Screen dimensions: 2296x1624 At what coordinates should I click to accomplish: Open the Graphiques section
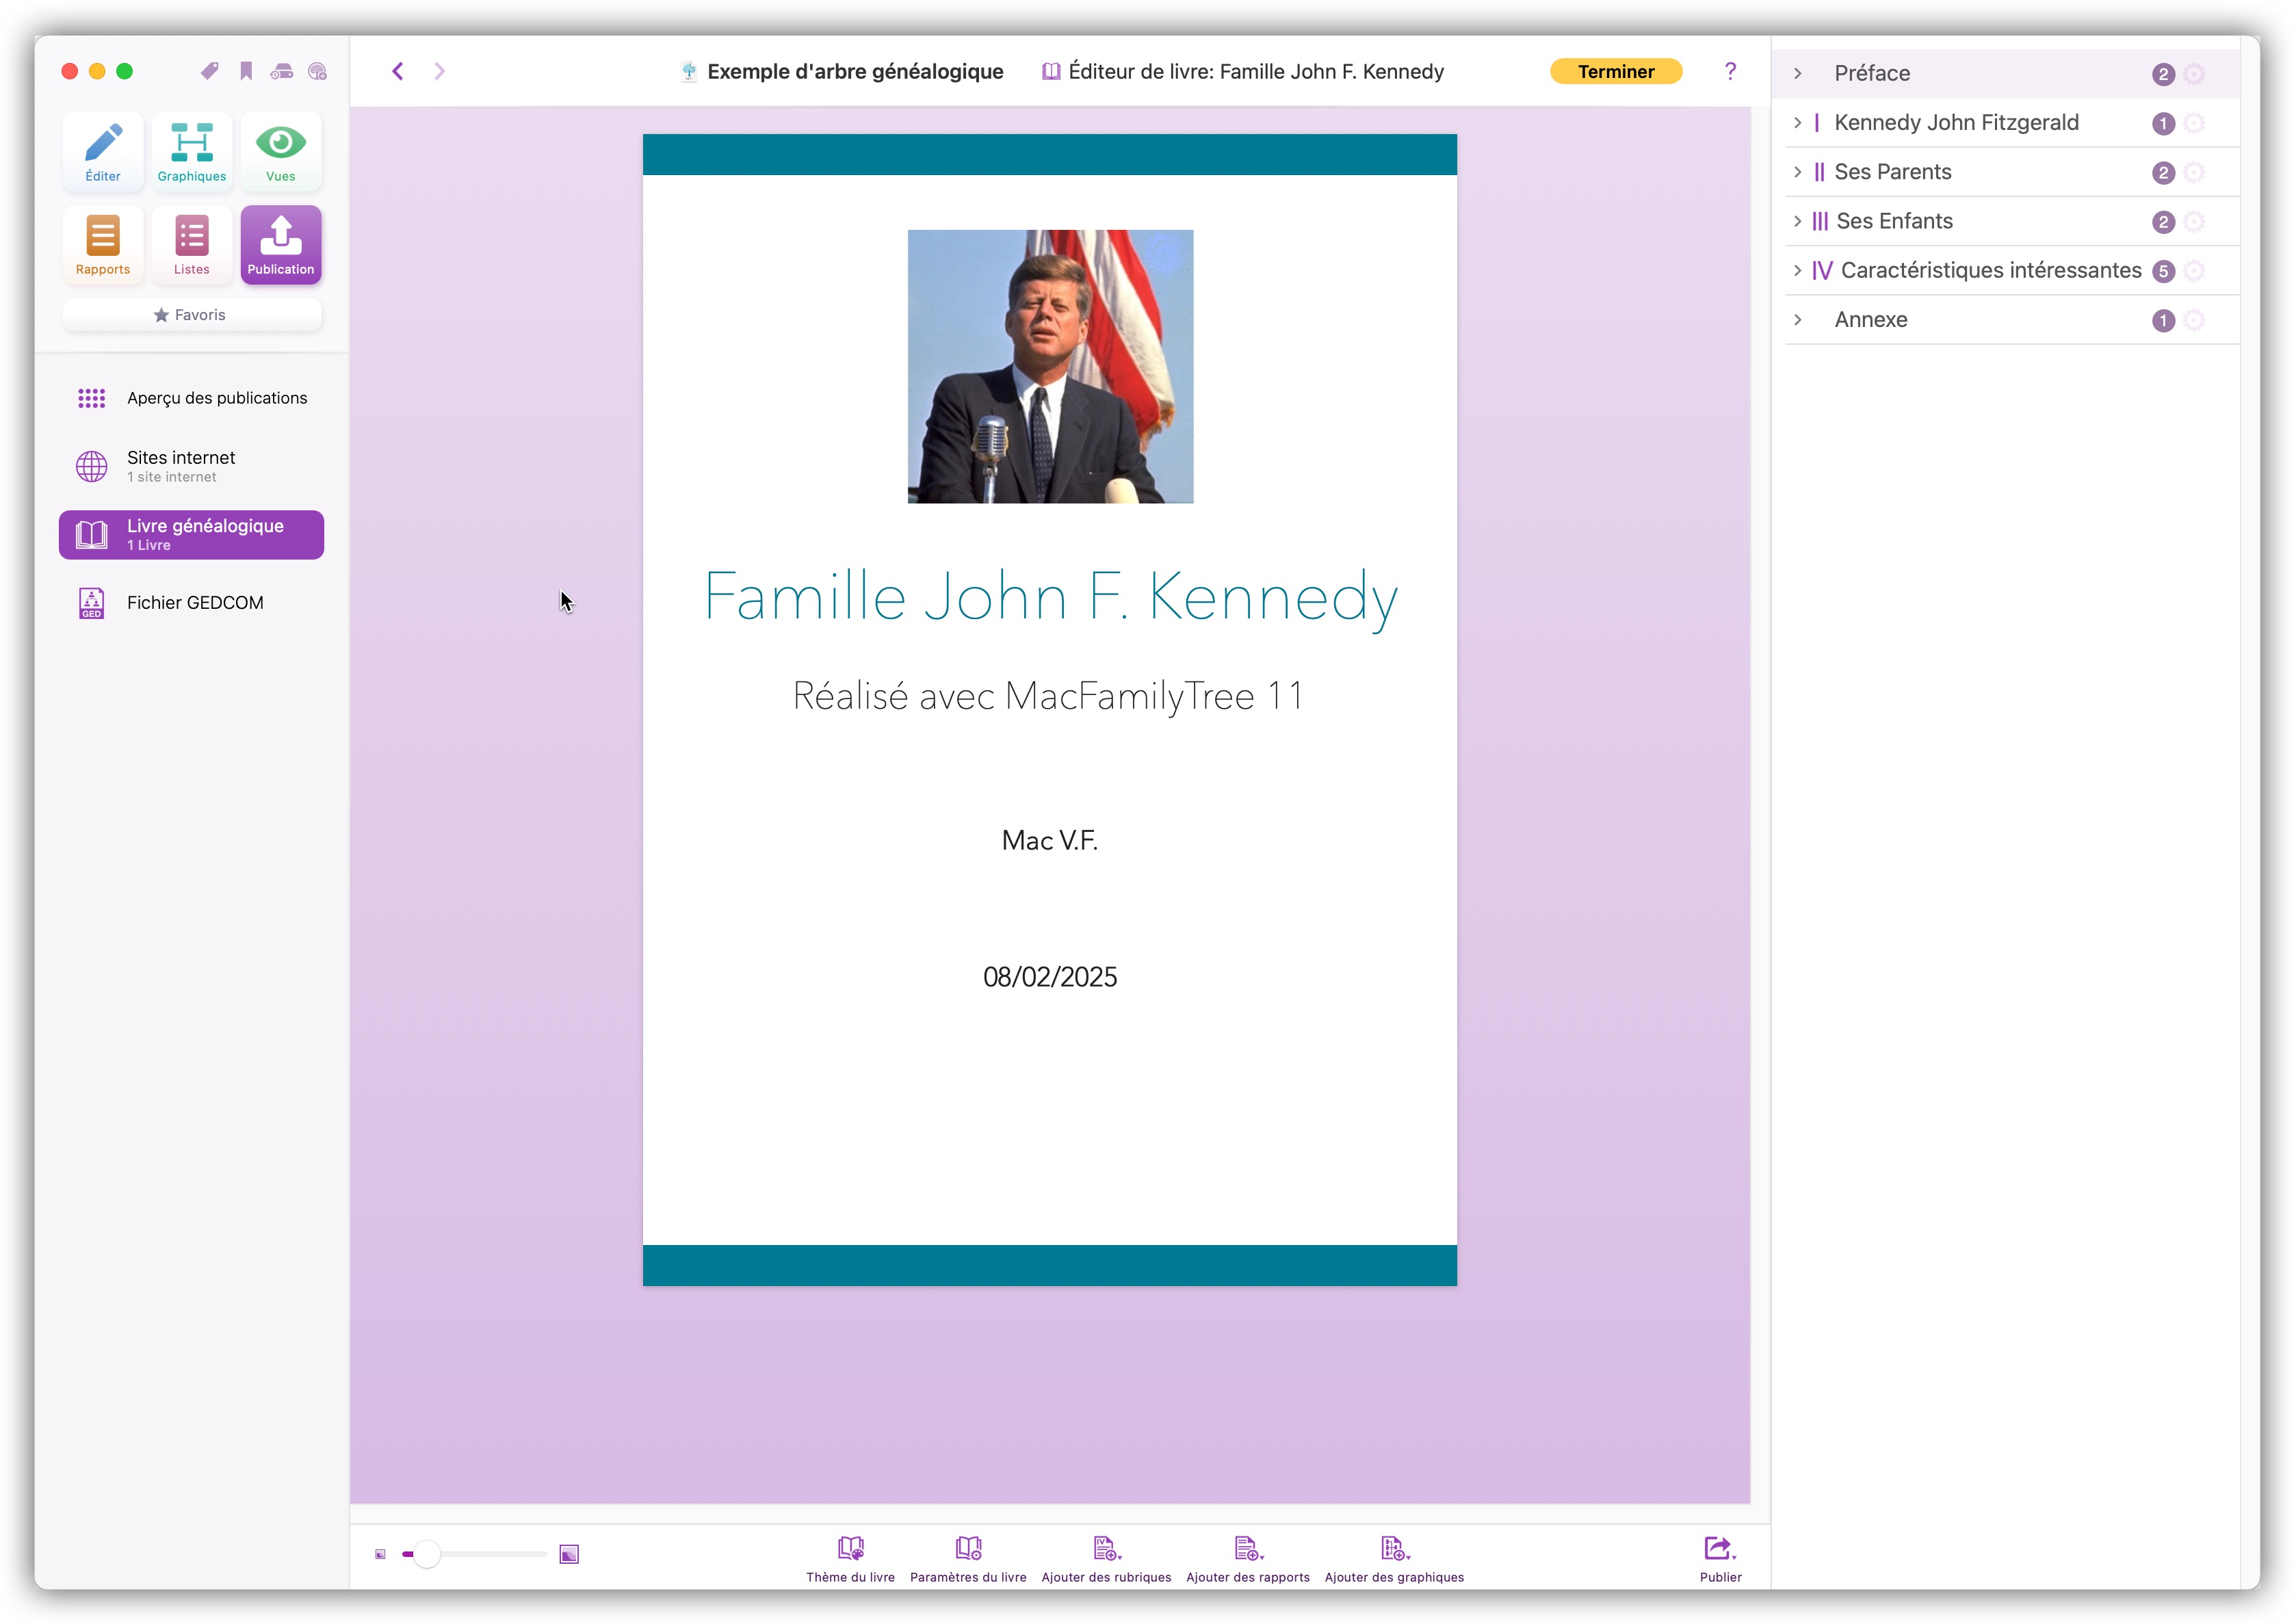coord(192,152)
